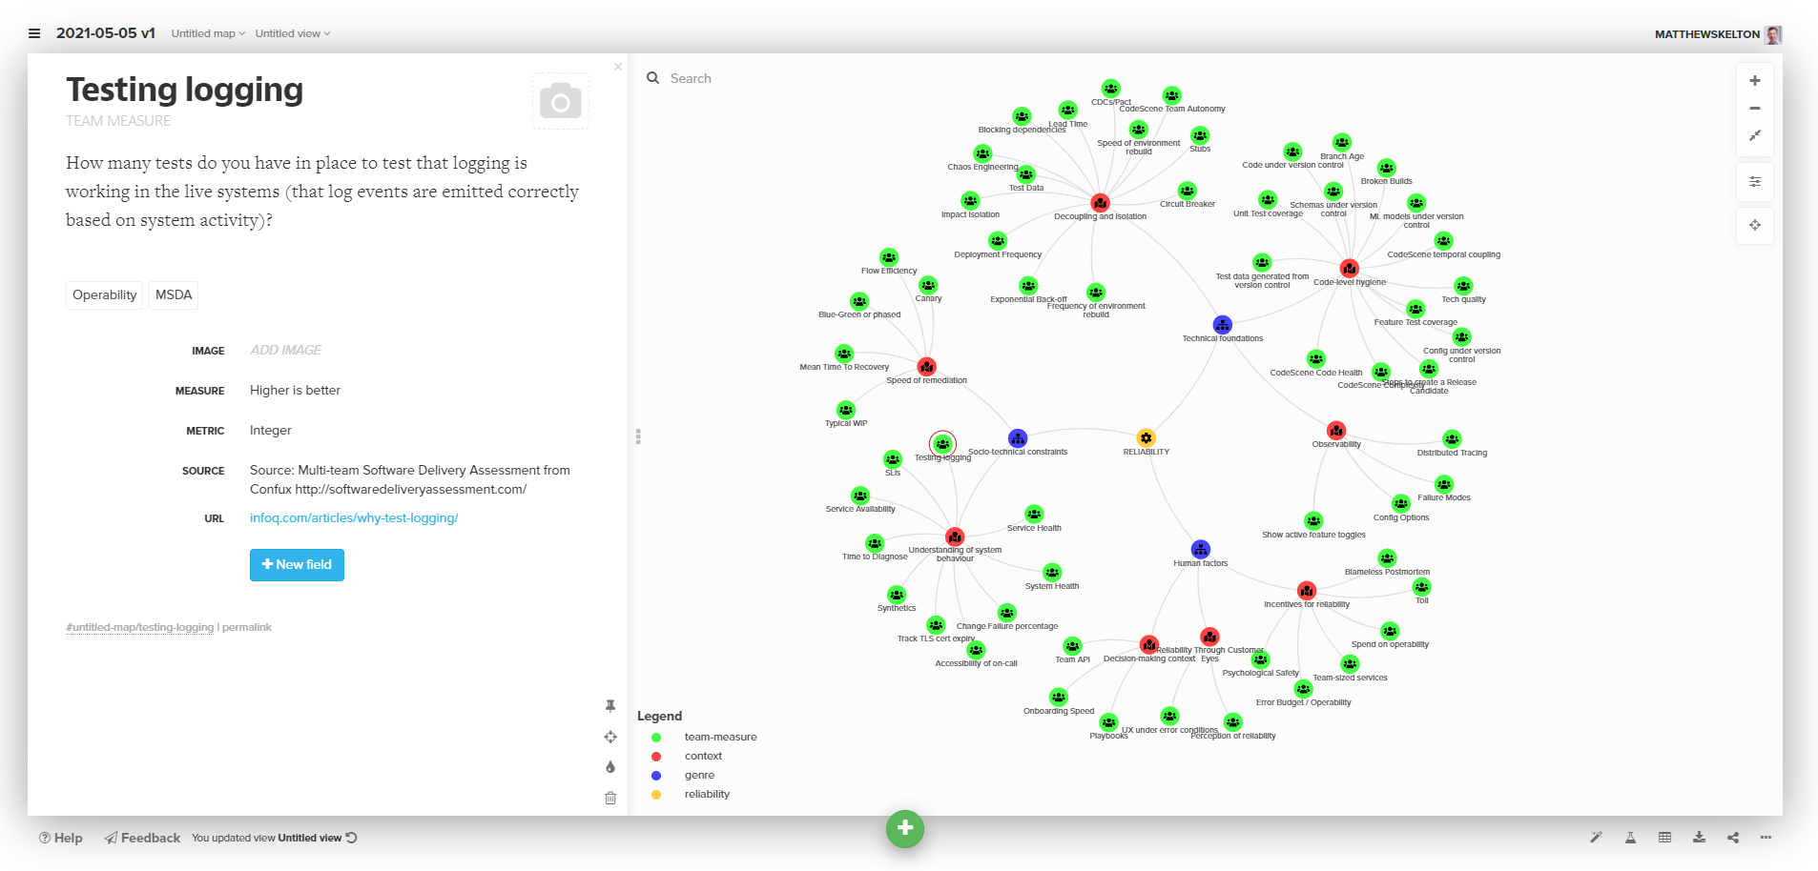The height and width of the screenshot is (871, 1818).
Task: Click the zoom in plus button
Action: point(1755,81)
